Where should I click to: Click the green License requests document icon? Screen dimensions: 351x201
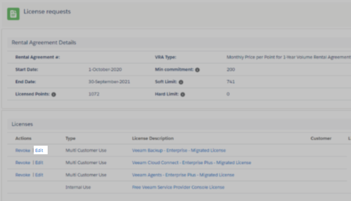(x=13, y=14)
